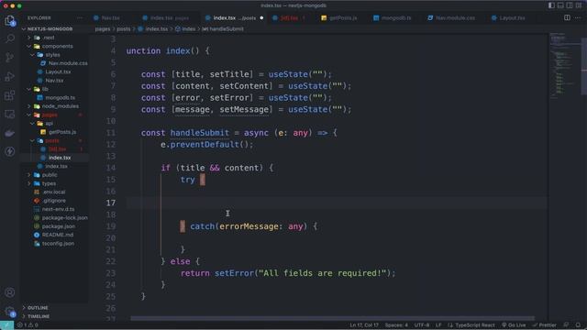The image size is (587, 330).
Task: Collapse the NEXTJS-MONGODB project root
Action: tap(50, 28)
